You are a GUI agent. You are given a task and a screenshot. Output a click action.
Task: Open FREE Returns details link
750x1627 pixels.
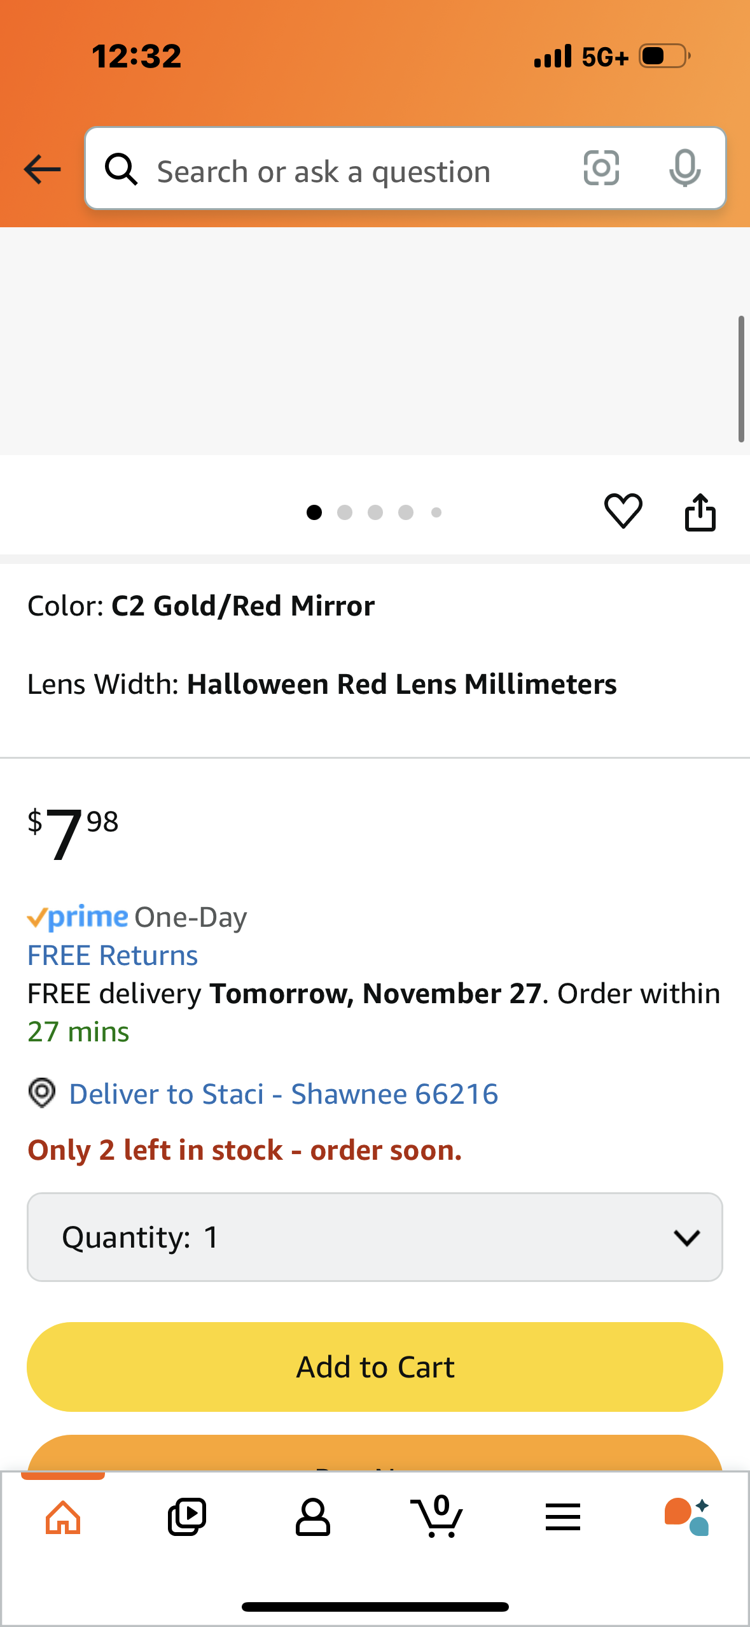pos(112,955)
